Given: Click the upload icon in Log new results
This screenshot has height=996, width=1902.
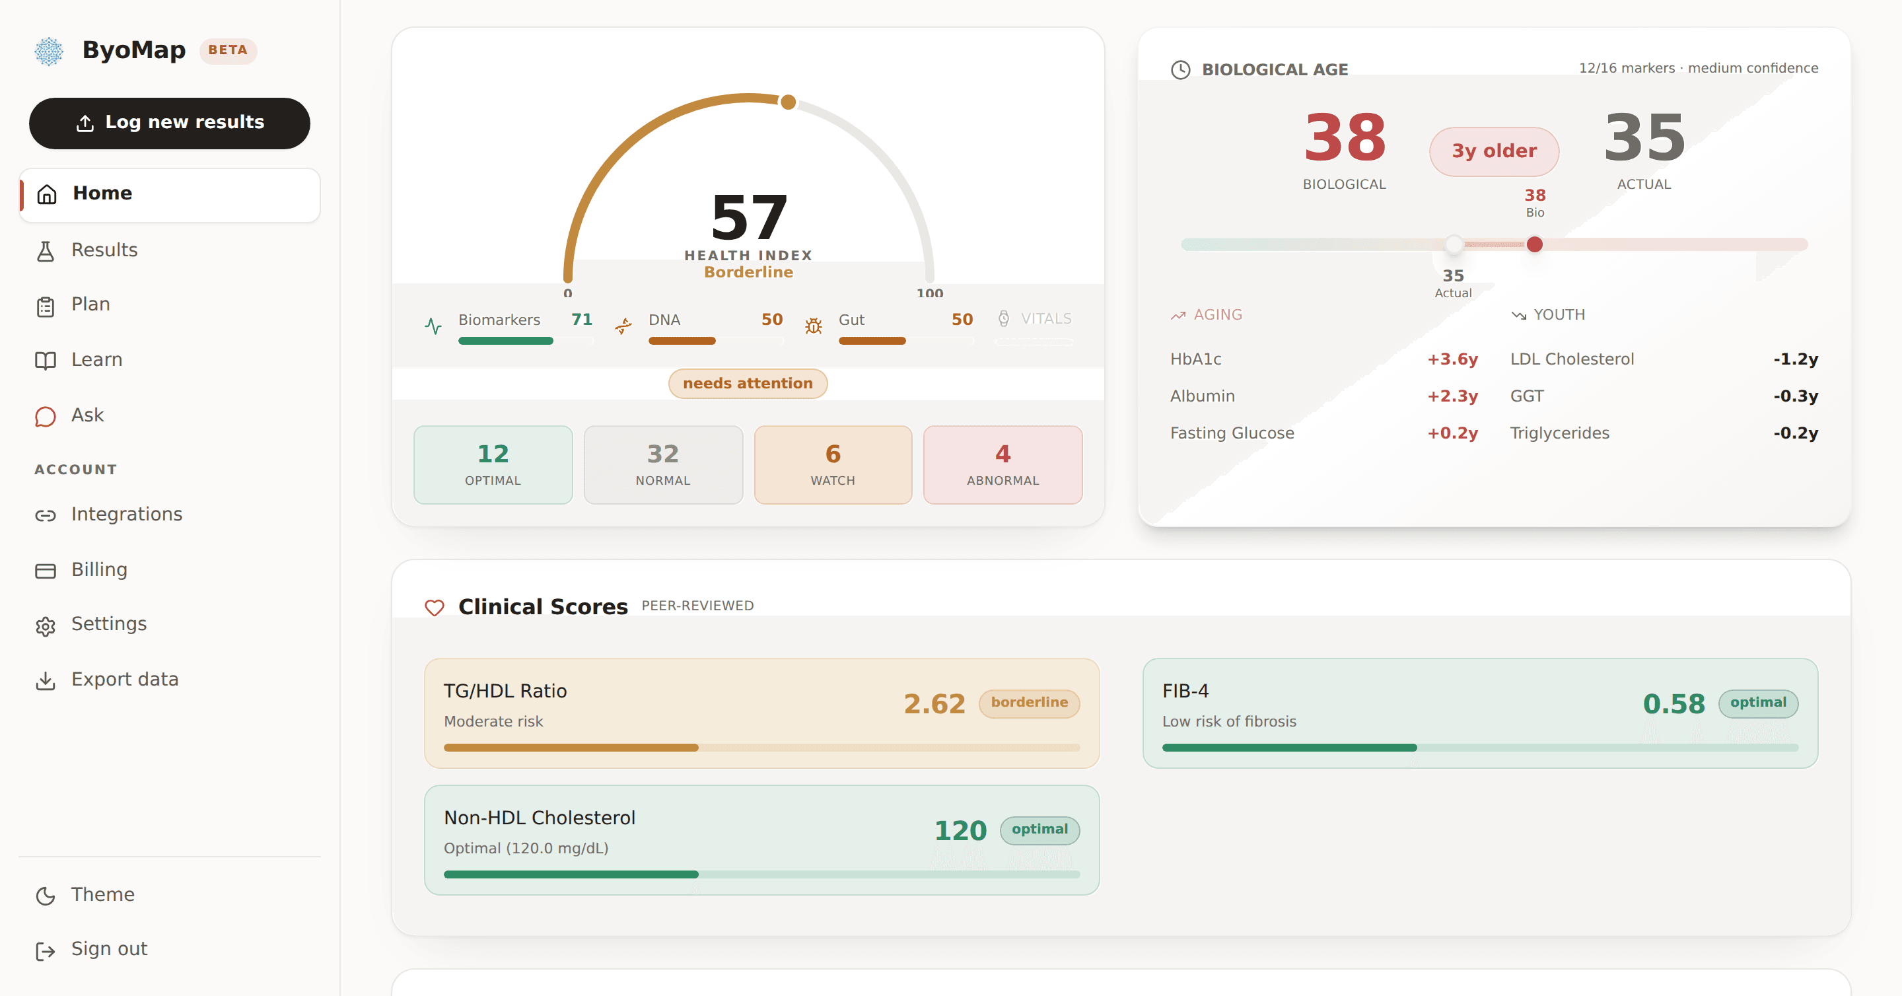Looking at the screenshot, I should click(85, 124).
